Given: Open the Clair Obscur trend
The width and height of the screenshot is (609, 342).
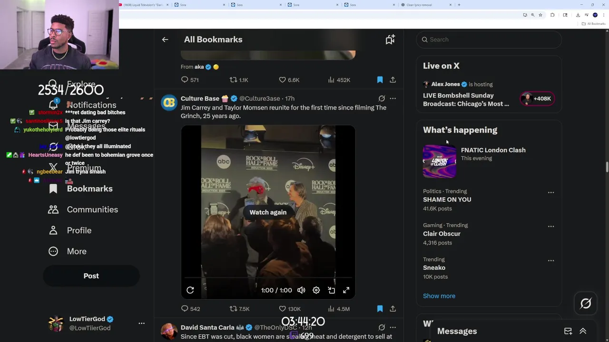Looking at the screenshot, I should coord(442,234).
